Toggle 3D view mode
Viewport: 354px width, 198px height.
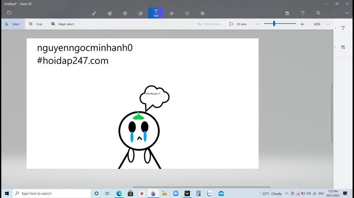point(238,24)
